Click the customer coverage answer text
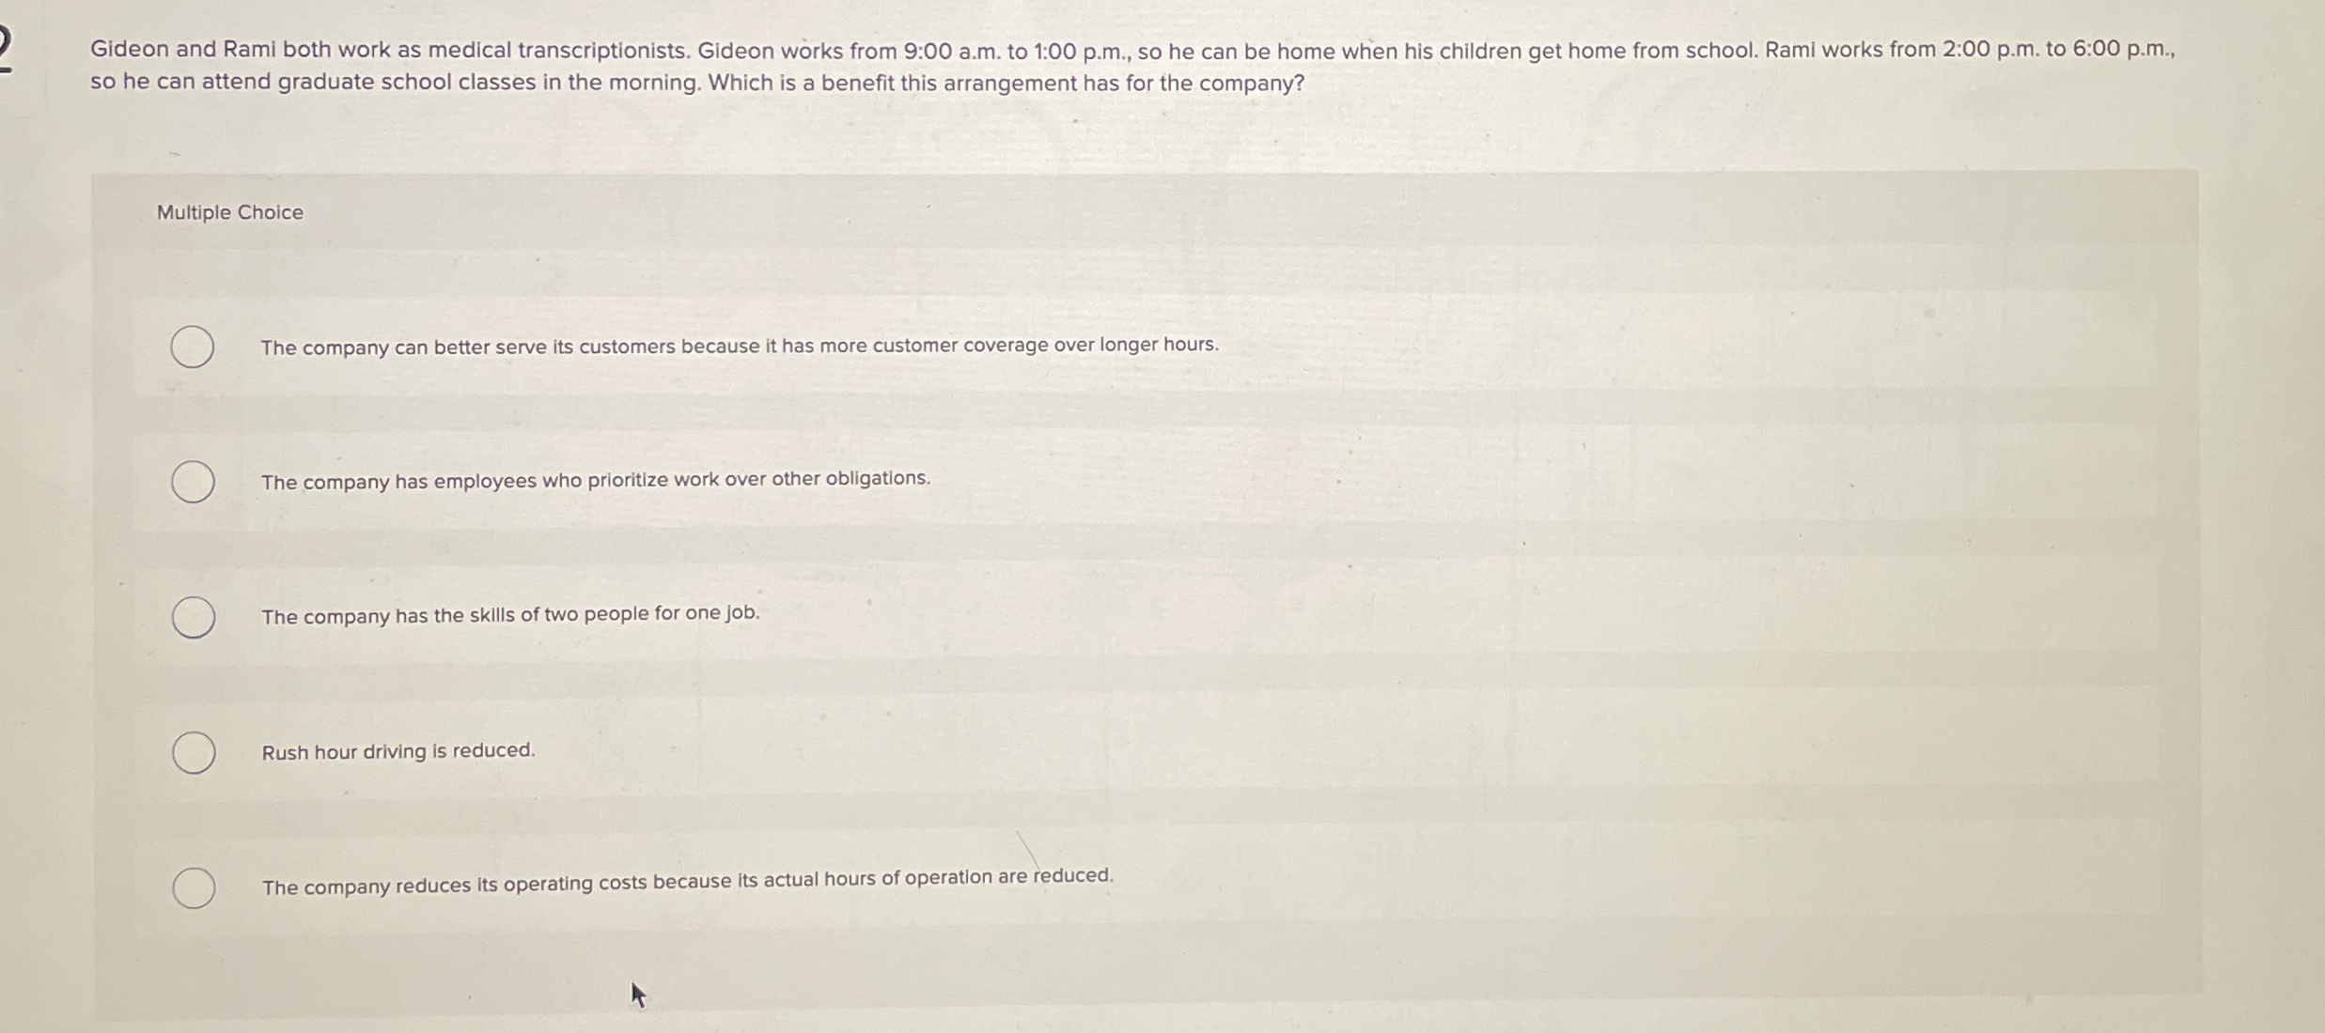This screenshot has height=1033, width=2325. tap(740, 346)
